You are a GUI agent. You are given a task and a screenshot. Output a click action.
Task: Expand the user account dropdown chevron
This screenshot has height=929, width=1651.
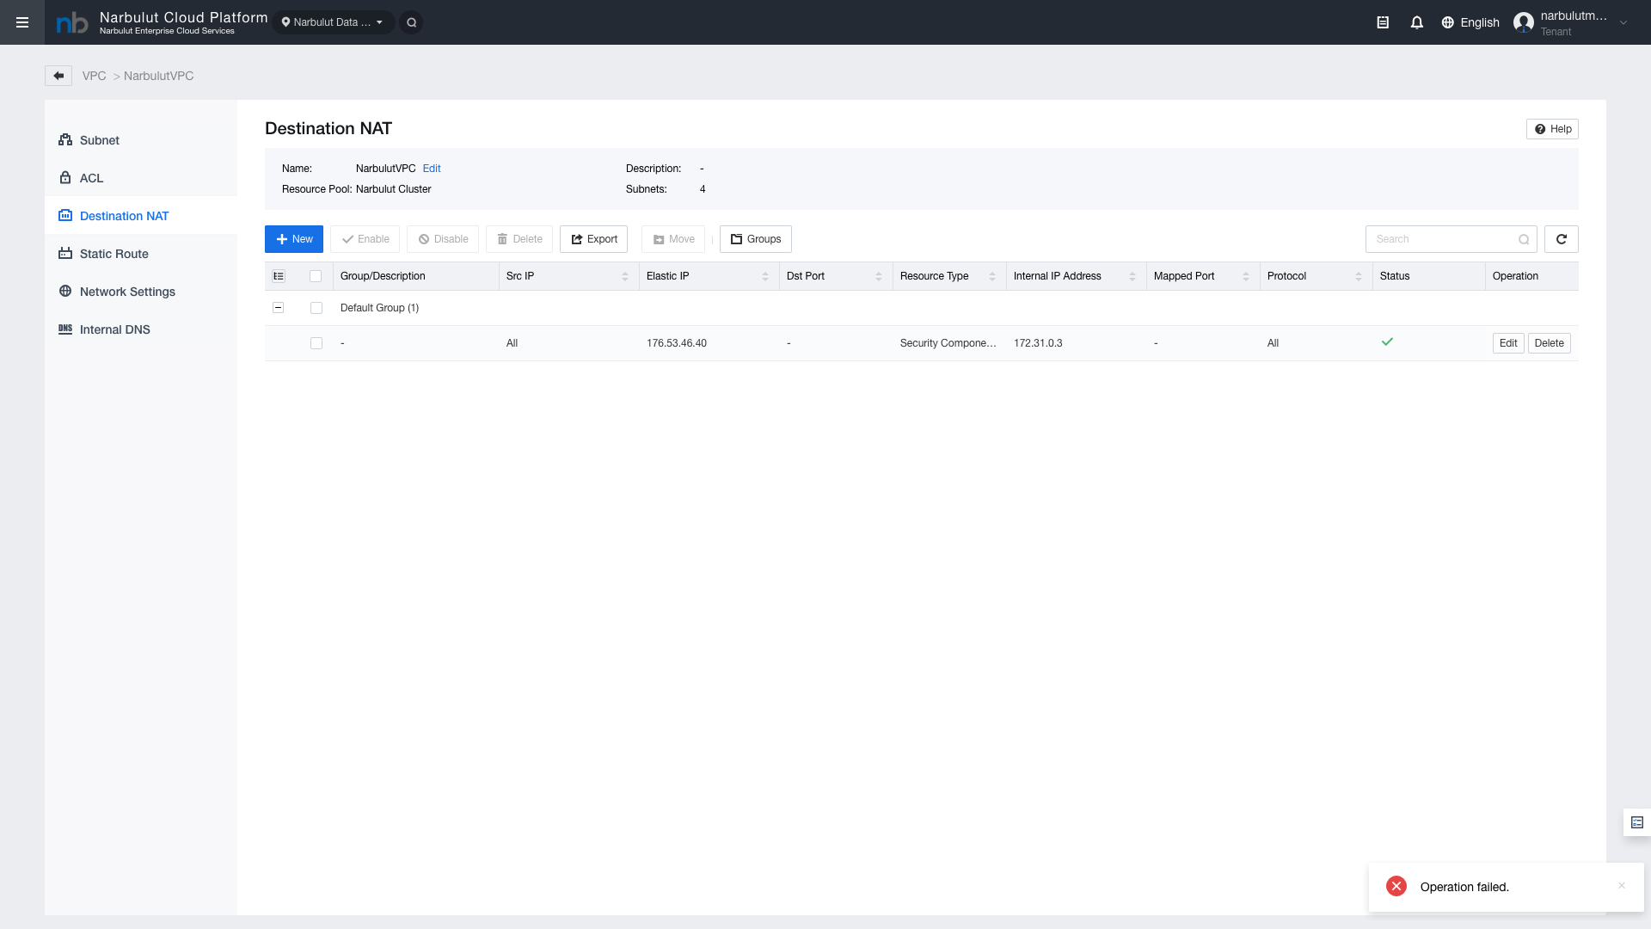1623,23
